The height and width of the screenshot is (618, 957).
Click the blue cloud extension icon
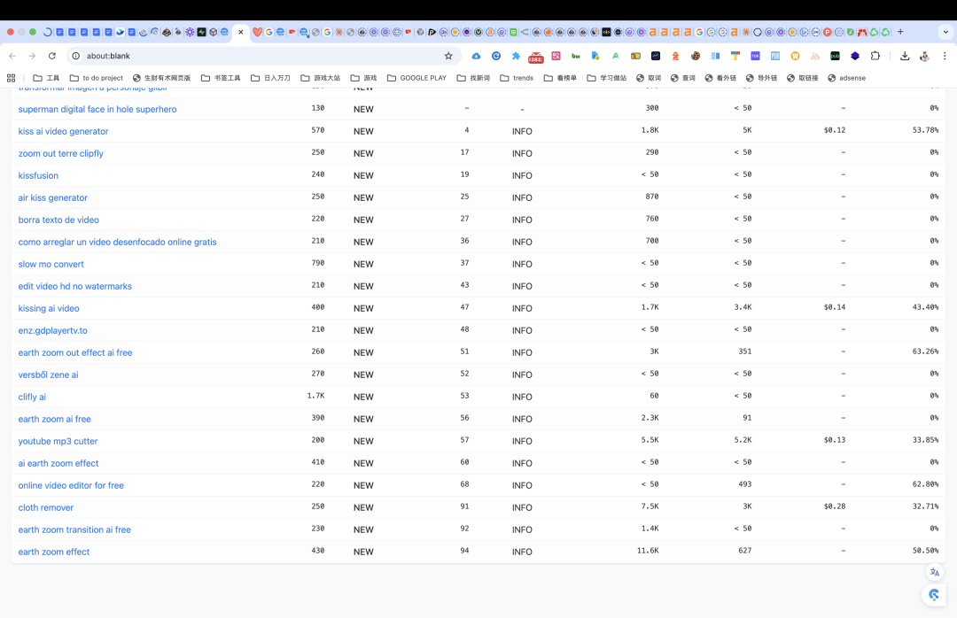[476, 56]
